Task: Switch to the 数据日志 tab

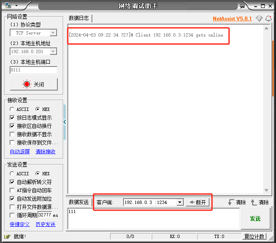Action: (79, 18)
